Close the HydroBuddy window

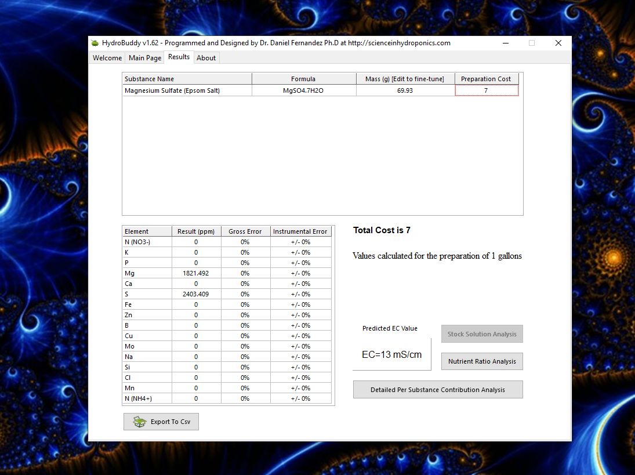pyautogui.click(x=558, y=43)
